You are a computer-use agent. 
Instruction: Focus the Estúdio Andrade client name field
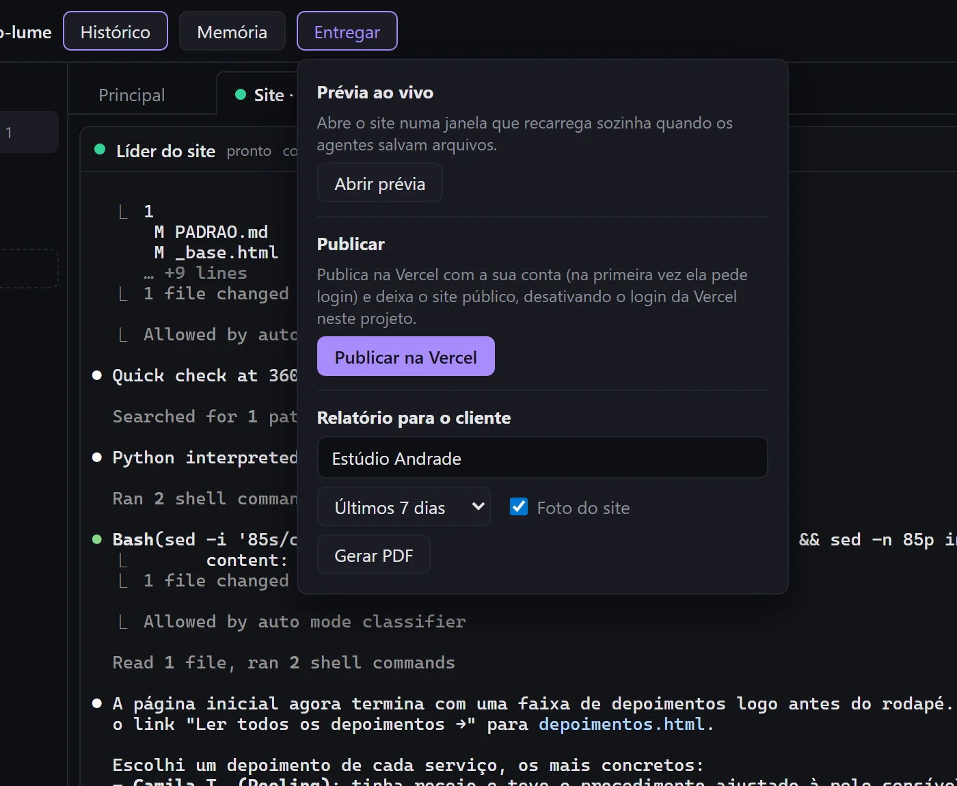point(542,458)
